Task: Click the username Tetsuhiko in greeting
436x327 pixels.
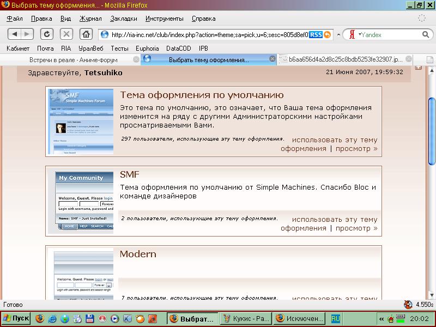Action: tap(104, 73)
